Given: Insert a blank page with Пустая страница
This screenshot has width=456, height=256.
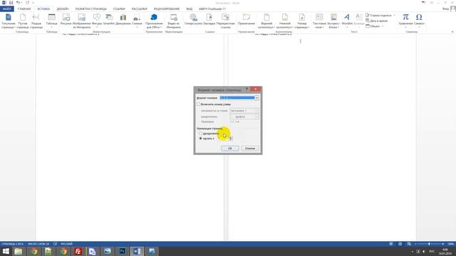Looking at the screenshot, I should [x=23, y=21].
